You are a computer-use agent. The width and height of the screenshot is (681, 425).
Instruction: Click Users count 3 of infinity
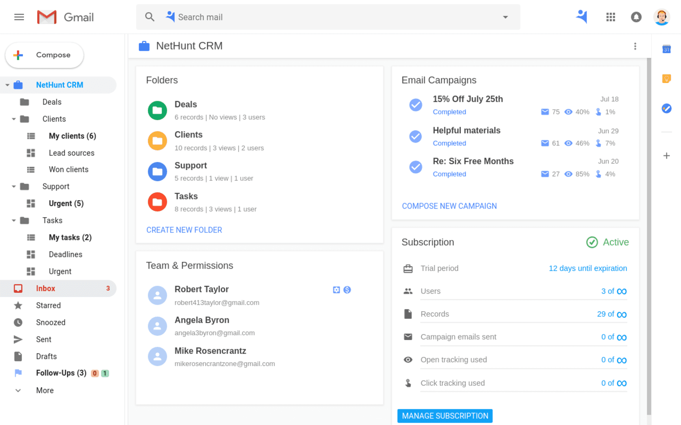614,291
